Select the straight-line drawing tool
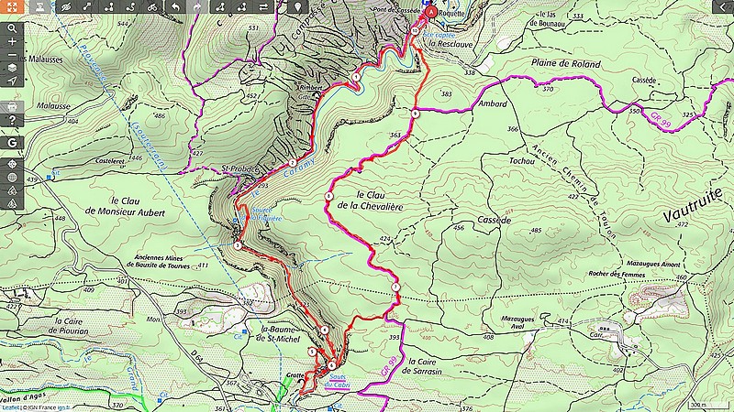The width and height of the screenshot is (734, 412). pyautogui.click(x=87, y=6)
